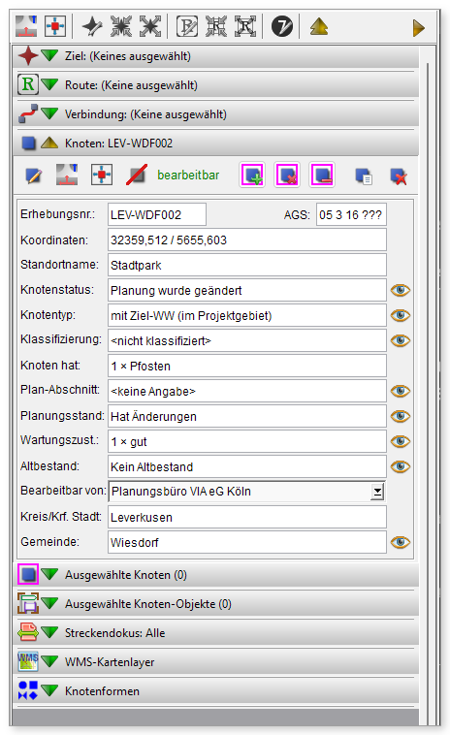Click the pencil edit icon in Knoten row
Viewport: 450px width, 735px height.
click(34, 176)
